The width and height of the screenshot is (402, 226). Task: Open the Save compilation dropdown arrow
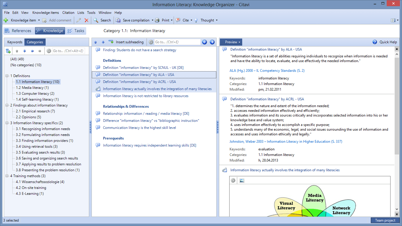152,20
